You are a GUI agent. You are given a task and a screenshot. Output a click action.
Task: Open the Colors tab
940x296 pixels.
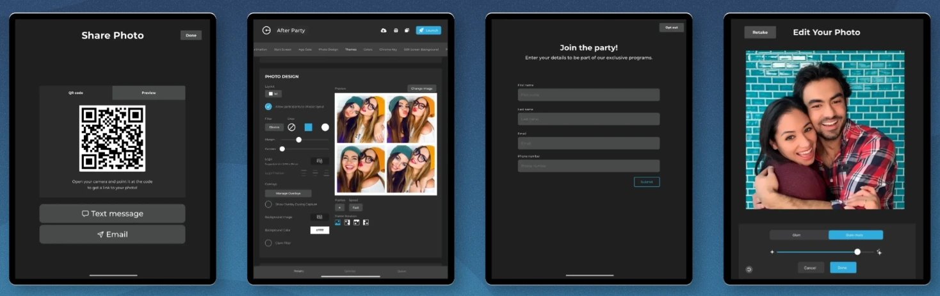[x=368, y=49]
